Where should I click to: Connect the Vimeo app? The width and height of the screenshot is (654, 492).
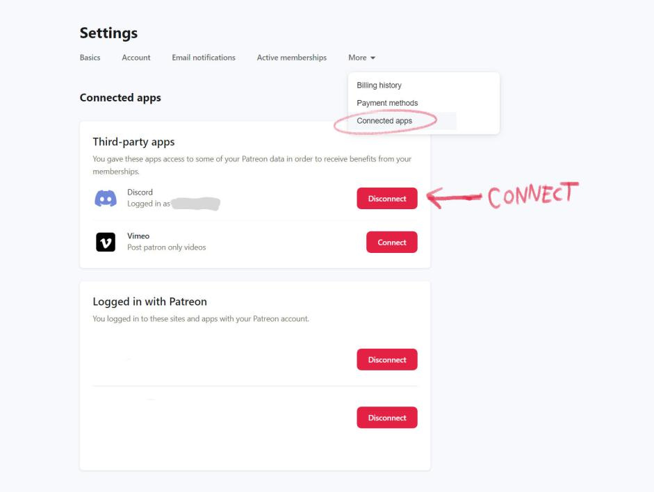click(x=392, y=243)
